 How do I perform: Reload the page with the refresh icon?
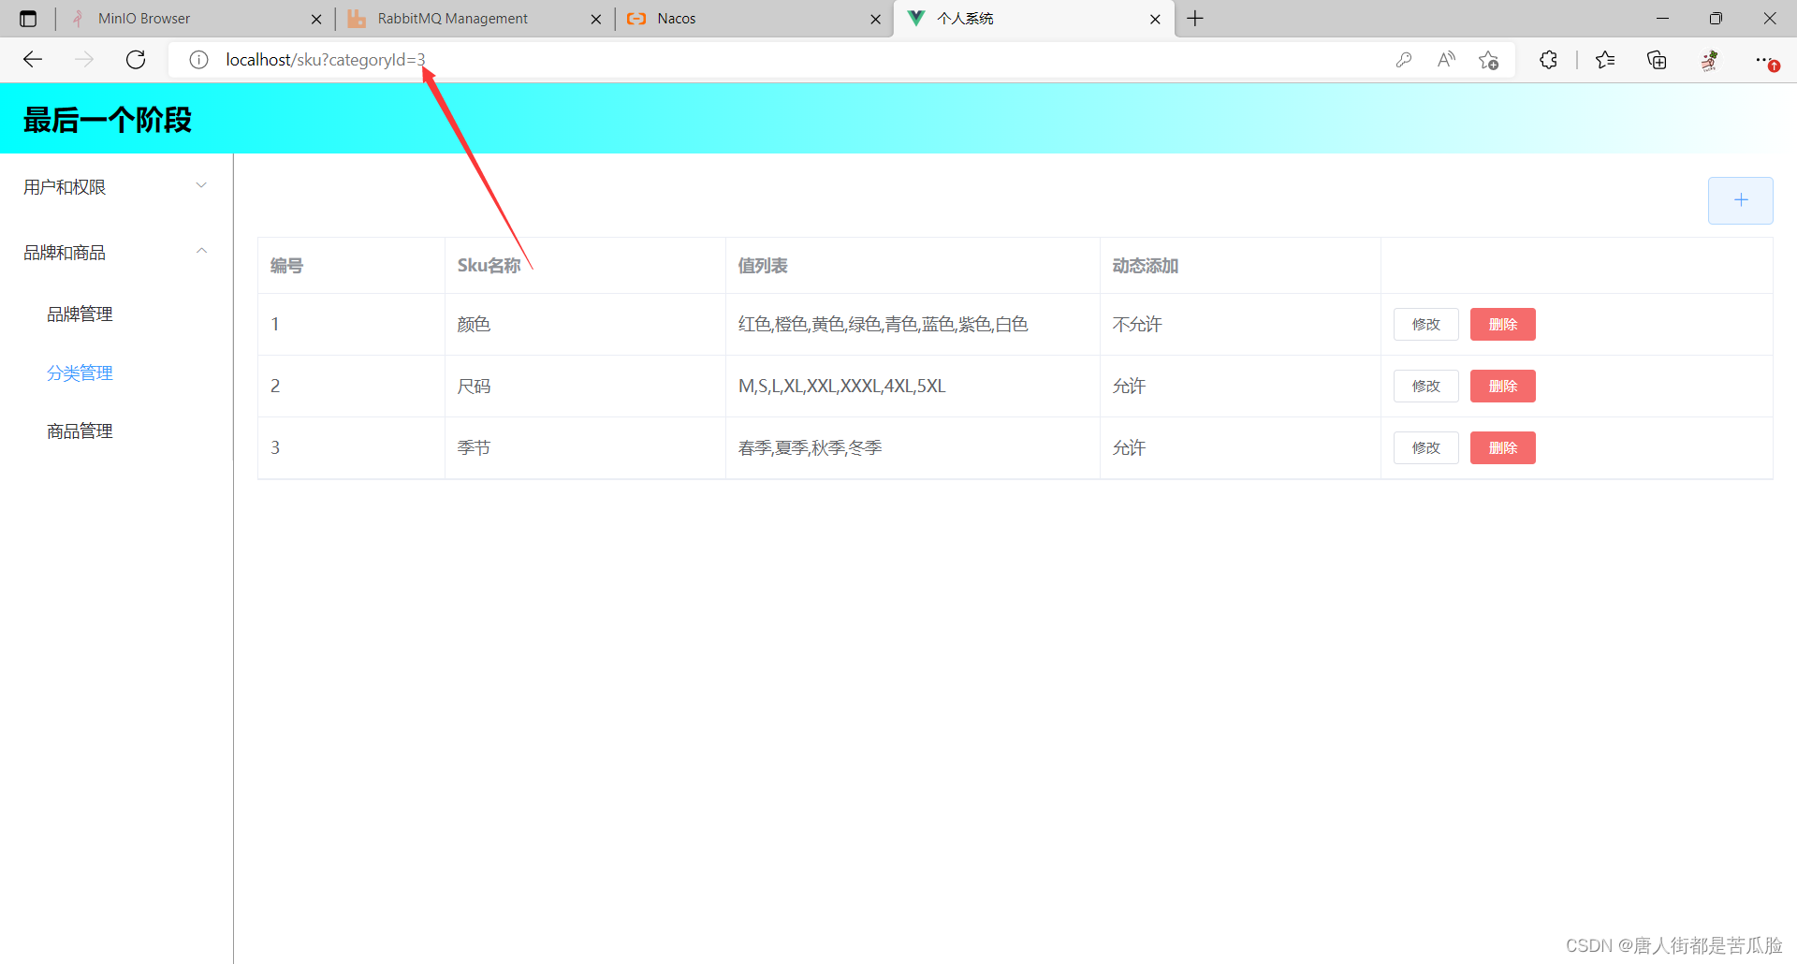coord(136,60)
